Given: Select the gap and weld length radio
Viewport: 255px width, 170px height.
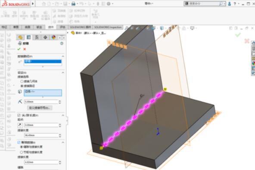Looking at the screenshot, I should pos(21,147).
